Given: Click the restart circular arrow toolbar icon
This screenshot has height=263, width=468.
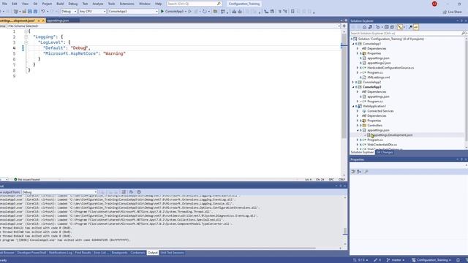Looking at the screenshot, I should tap(205, 12).
